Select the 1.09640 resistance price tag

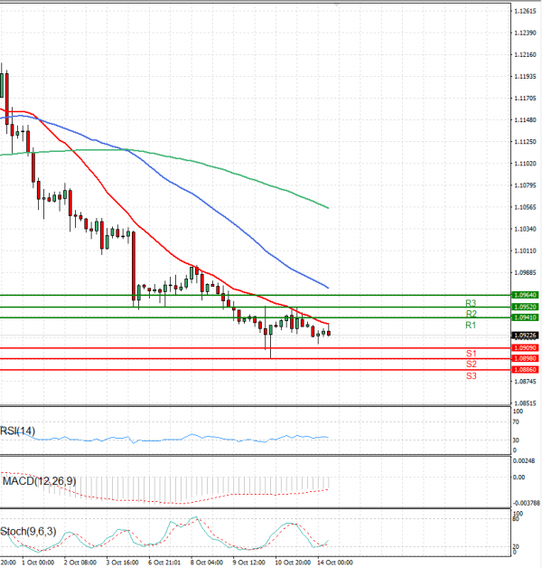525,295
